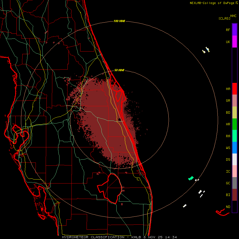The width and height of the screenshot is (239, 239).
Task: Click the GC legend label
Action: [228, 183]
